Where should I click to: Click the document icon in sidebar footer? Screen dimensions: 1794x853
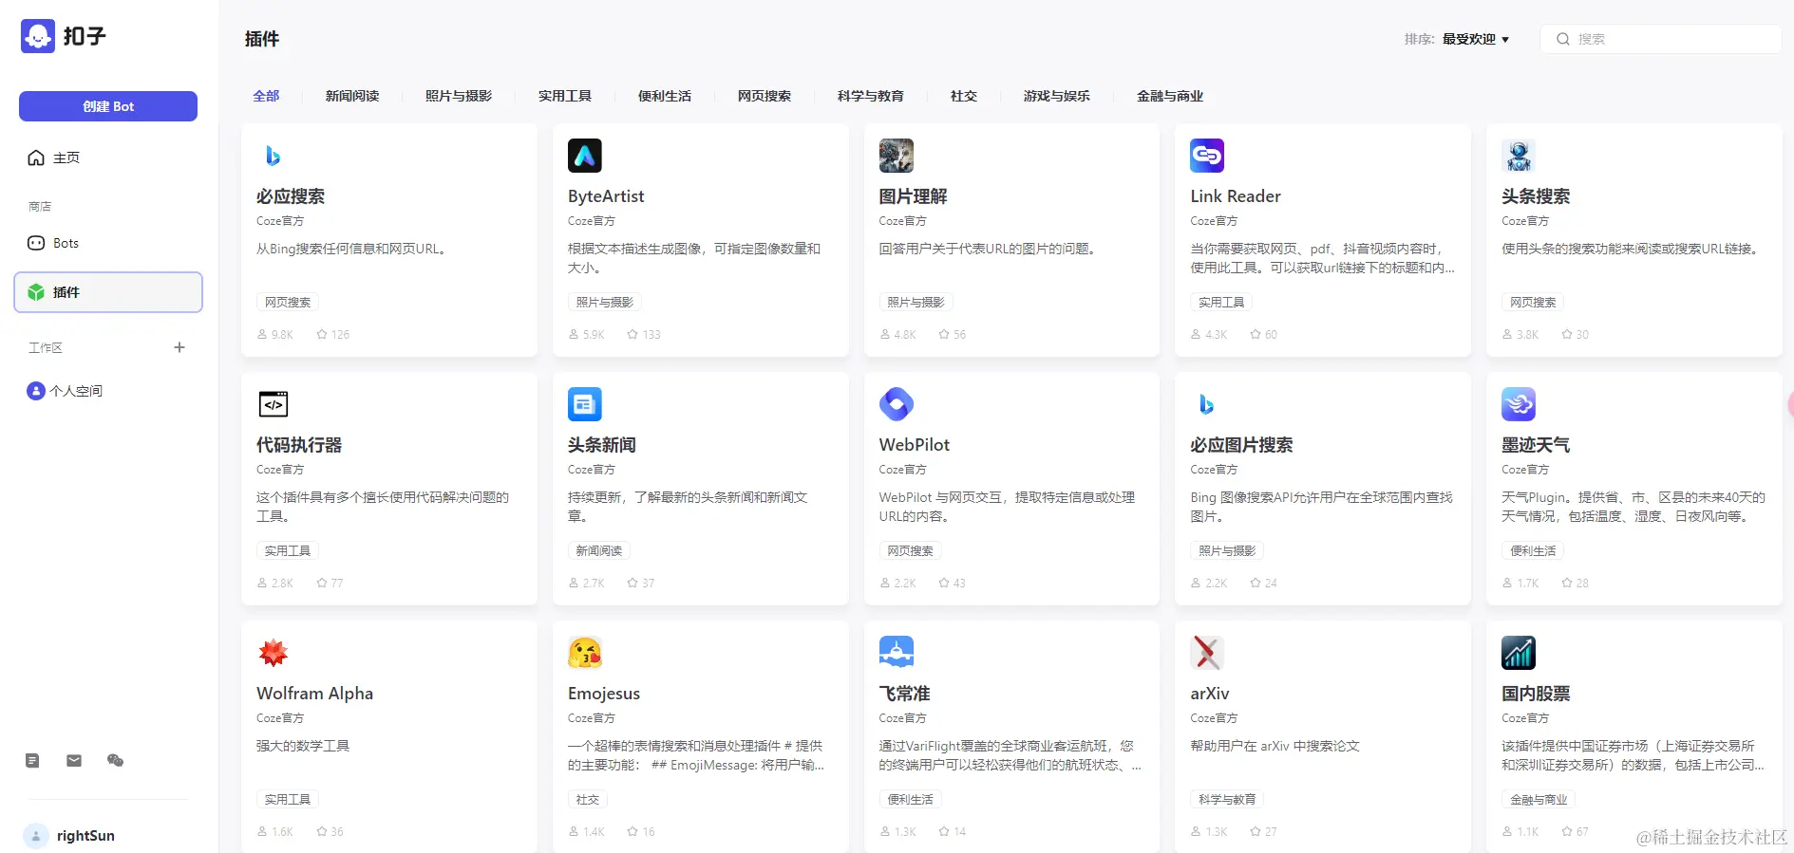click(32, 760)
